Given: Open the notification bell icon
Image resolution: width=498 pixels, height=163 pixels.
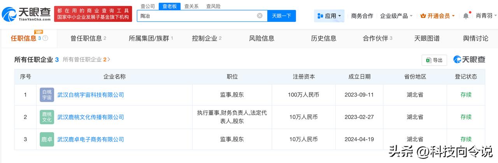Looking at the screenshot, I should 466,16.
